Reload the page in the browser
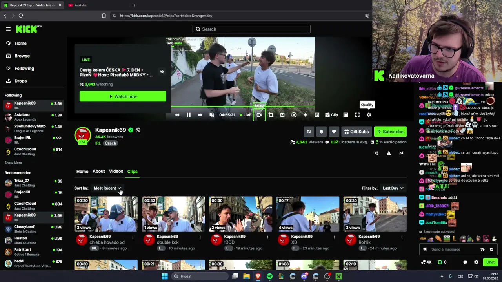The height and width of the screenshot is (282, 502). (21, 16)
